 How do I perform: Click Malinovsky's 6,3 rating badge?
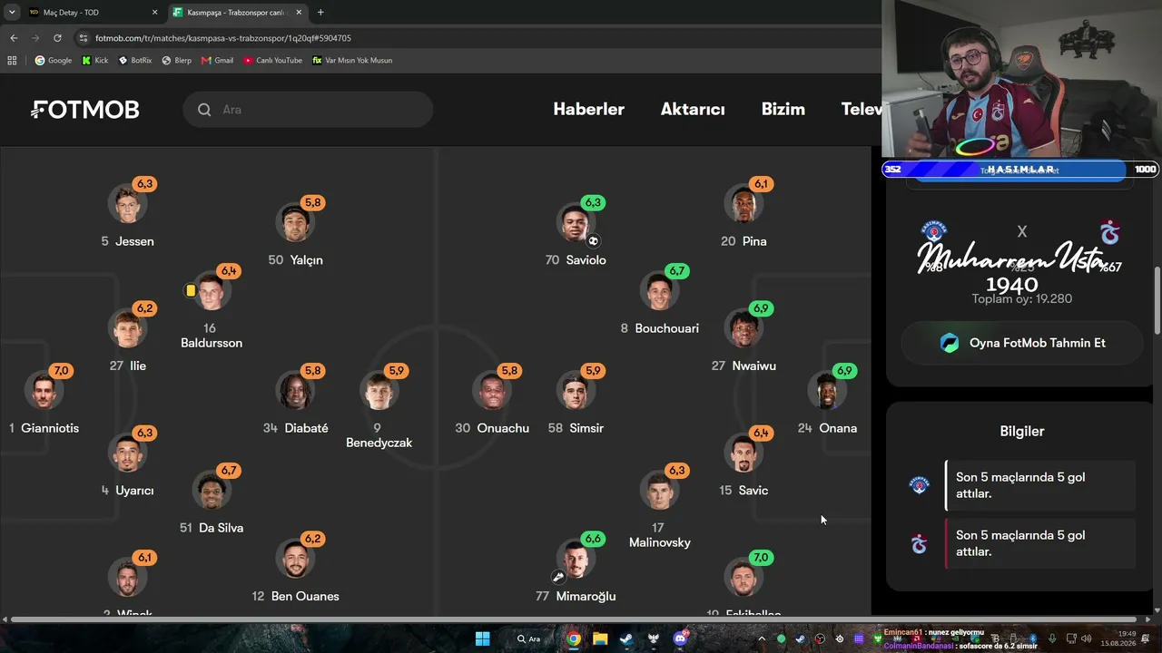[x=677, y=471]
